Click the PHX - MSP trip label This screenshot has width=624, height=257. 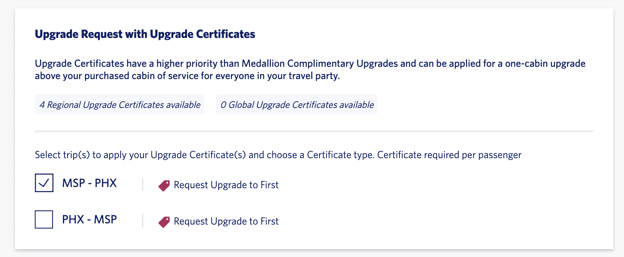coord(89,219)
